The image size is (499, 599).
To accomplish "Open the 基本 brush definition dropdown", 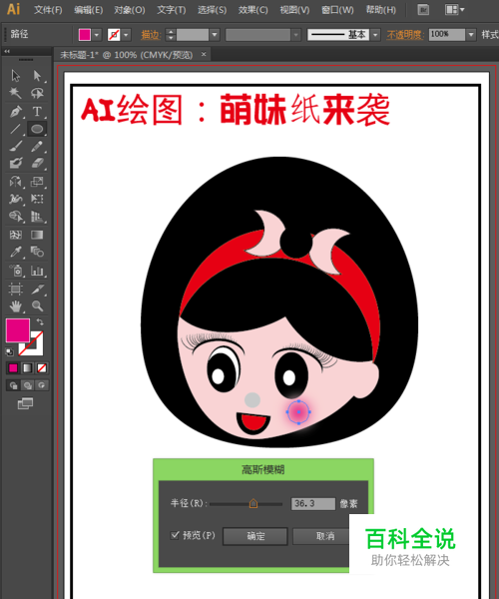I will click(x=376, y=35).
